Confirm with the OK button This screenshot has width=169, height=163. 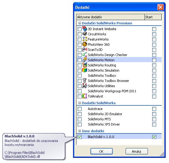101,151
